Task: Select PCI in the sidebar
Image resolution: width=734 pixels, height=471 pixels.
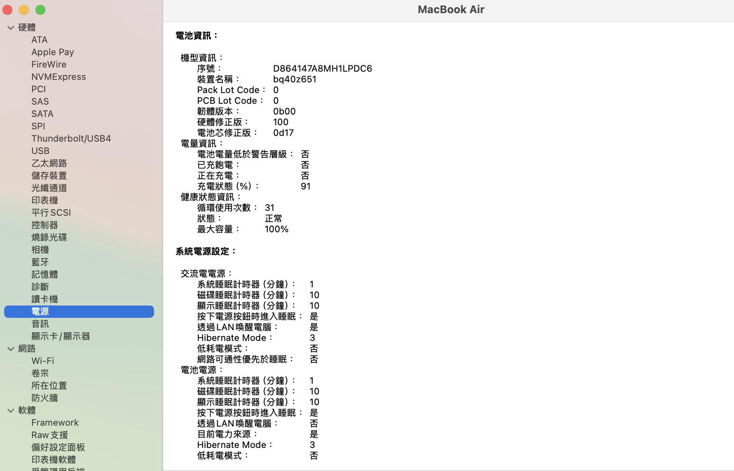Action: coord(39,89)
